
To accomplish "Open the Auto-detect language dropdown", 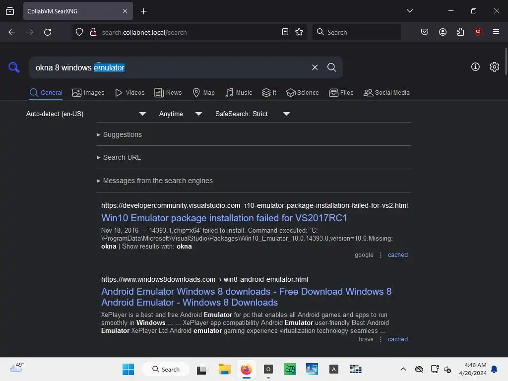I will [x=86, y=114].
